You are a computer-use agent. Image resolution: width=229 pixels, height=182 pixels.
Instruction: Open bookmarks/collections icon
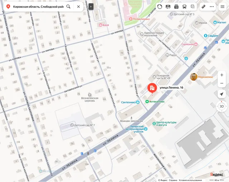click(x=193, y=6)
